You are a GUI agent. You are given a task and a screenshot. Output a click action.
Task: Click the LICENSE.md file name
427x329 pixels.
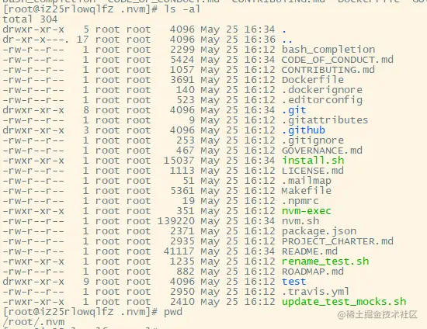313,171
